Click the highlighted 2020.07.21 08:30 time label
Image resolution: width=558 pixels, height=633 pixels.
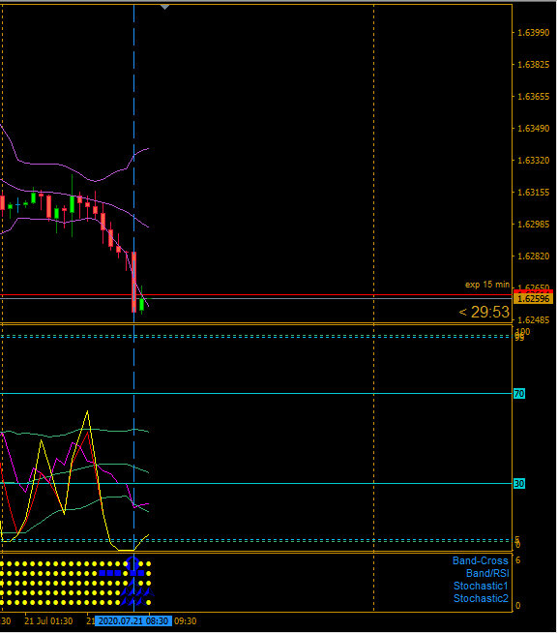(x=133, y=620)
